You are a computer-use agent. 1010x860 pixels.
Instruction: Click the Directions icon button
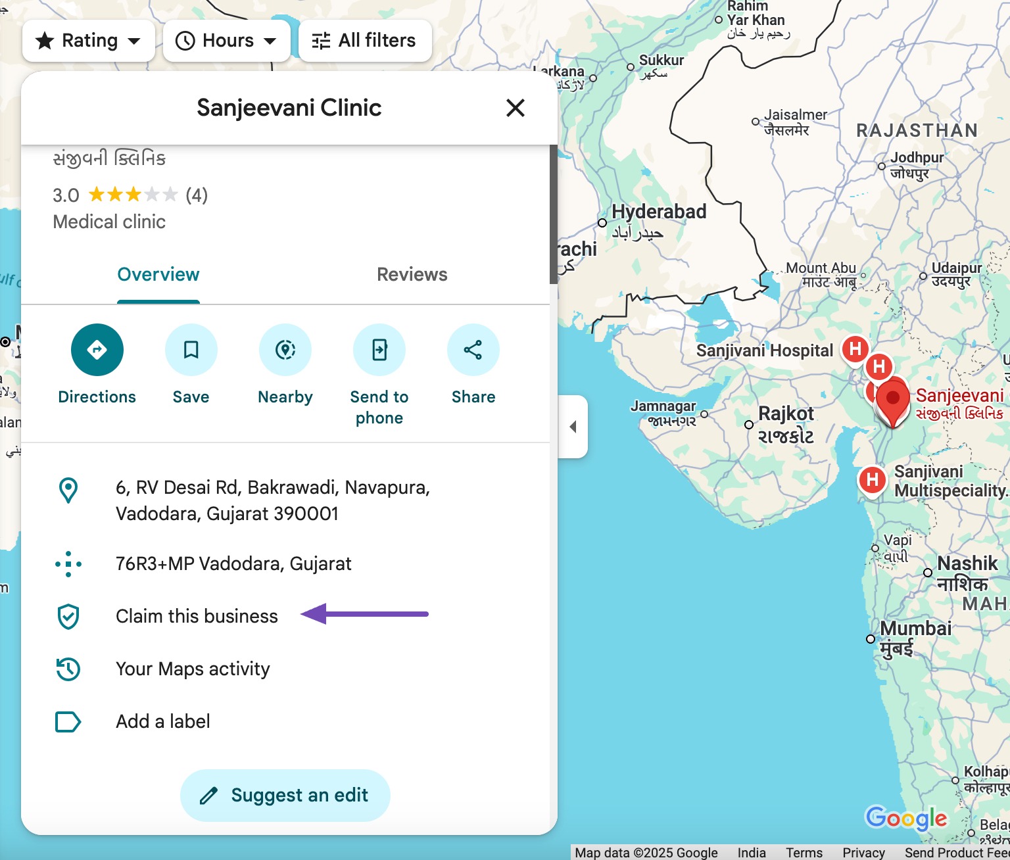[x=97, y=350]
